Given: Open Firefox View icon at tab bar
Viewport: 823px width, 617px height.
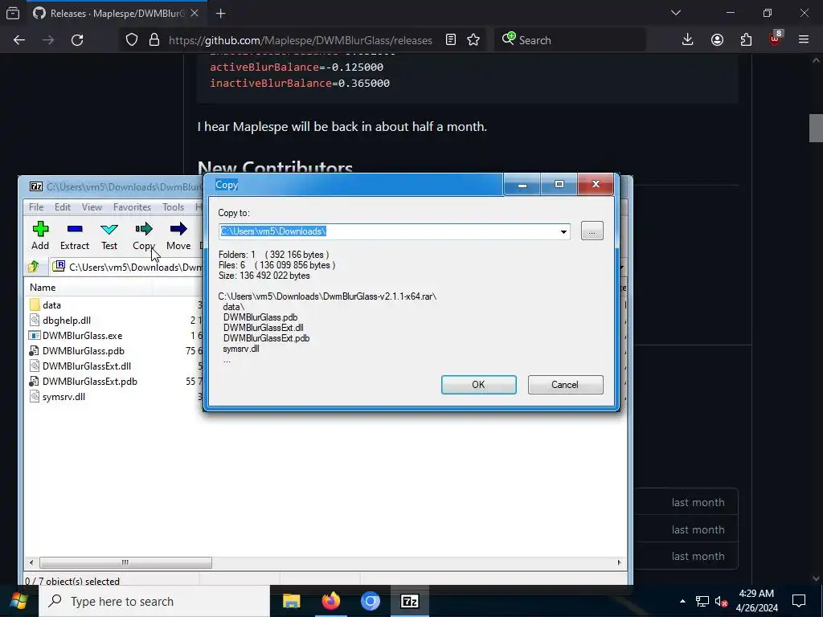Looking at the screenshot, I should pos(13,13).
